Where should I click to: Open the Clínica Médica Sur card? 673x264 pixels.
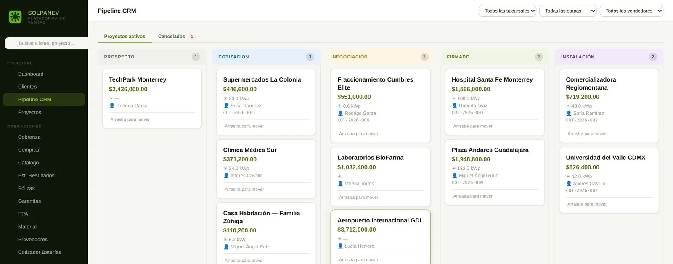point(266,169)
